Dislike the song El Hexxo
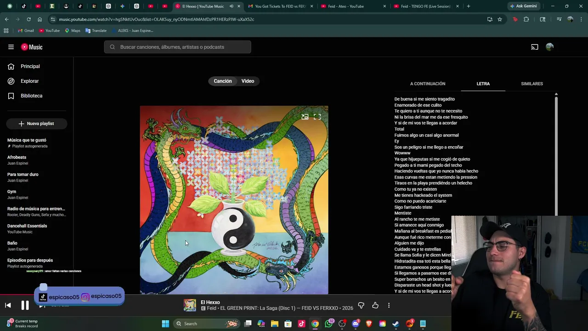Screen dimensions: 588x331 (x=361, y=305)
